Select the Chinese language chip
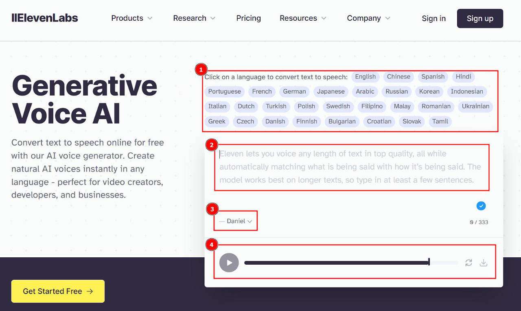 point(398,77)
